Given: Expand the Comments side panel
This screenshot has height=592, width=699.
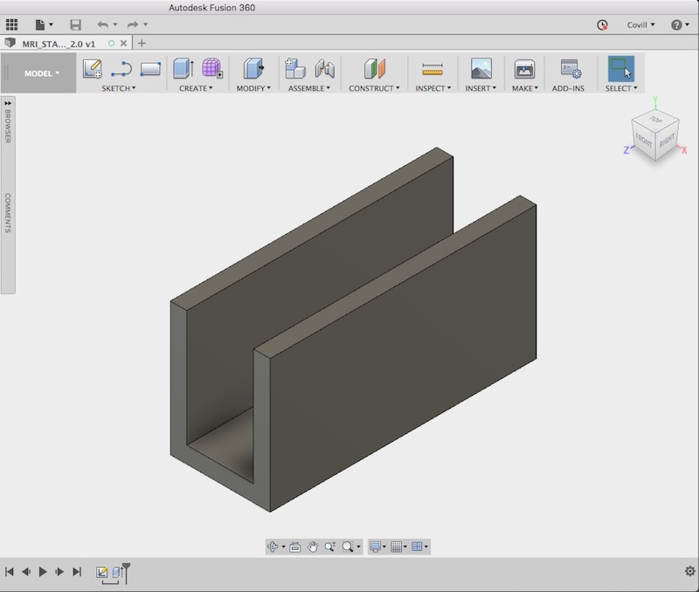Looking at the screenshot, I should click(8, 213).
